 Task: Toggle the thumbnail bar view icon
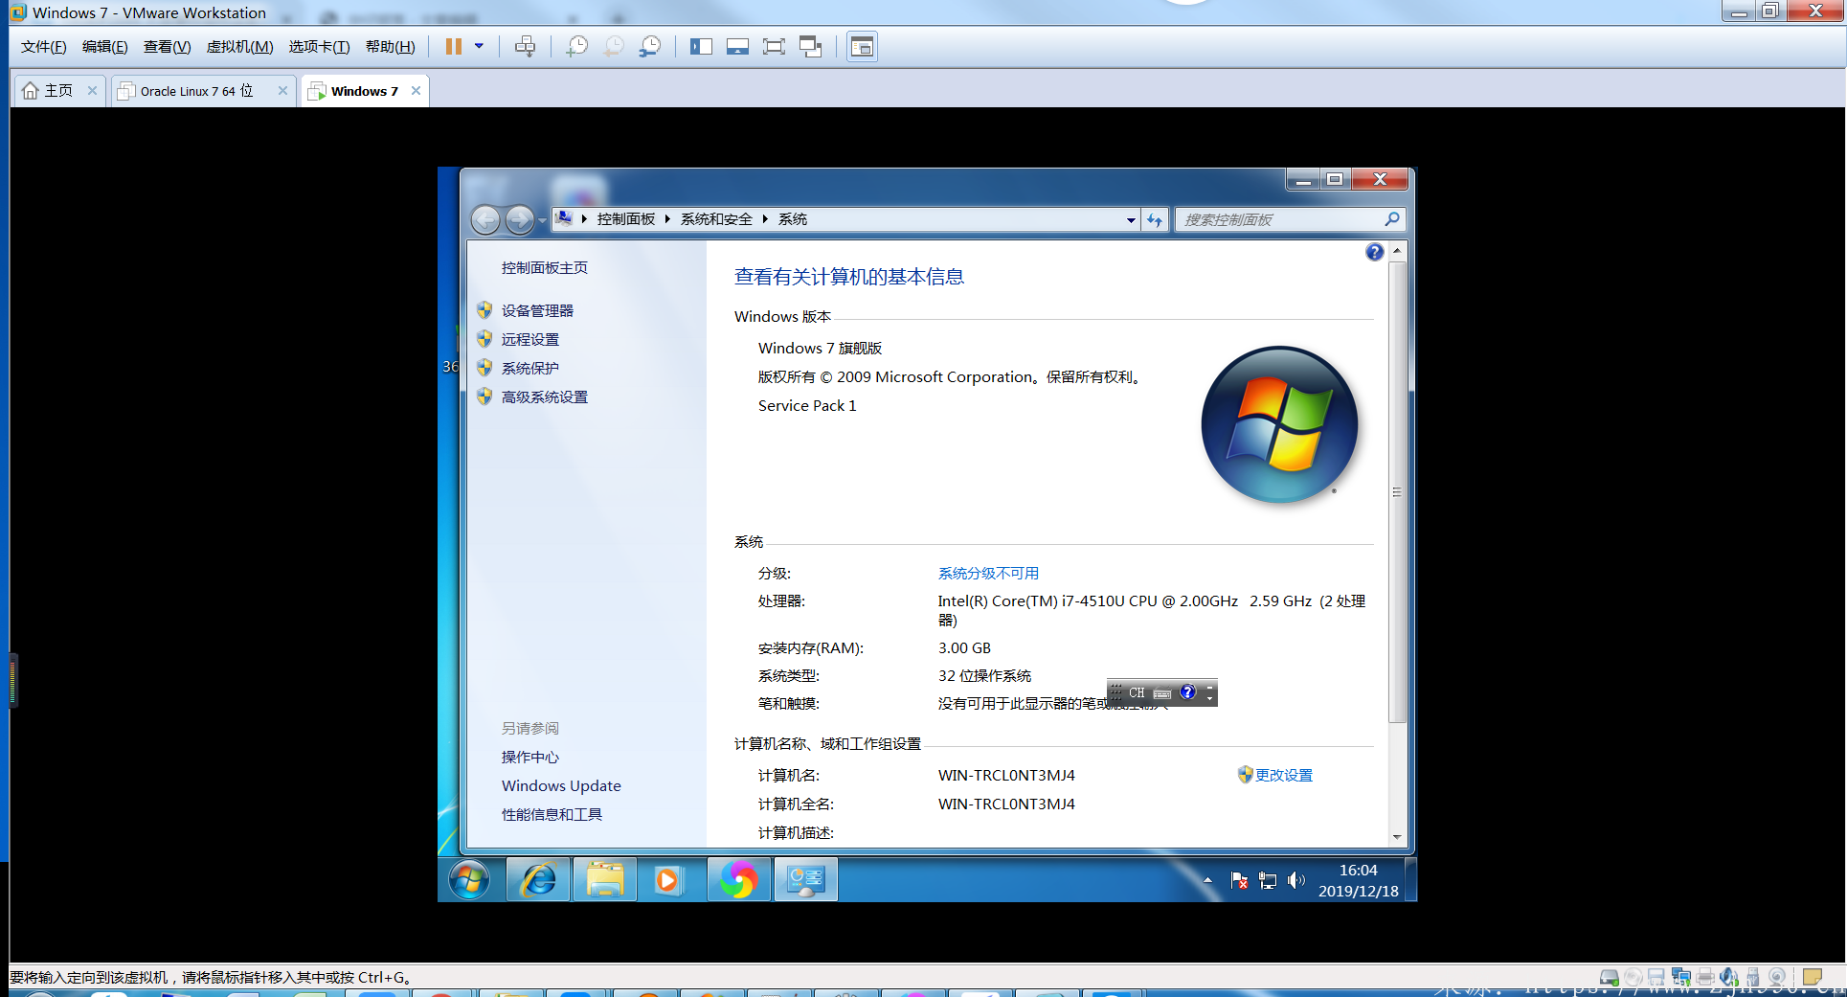(737, 47)
